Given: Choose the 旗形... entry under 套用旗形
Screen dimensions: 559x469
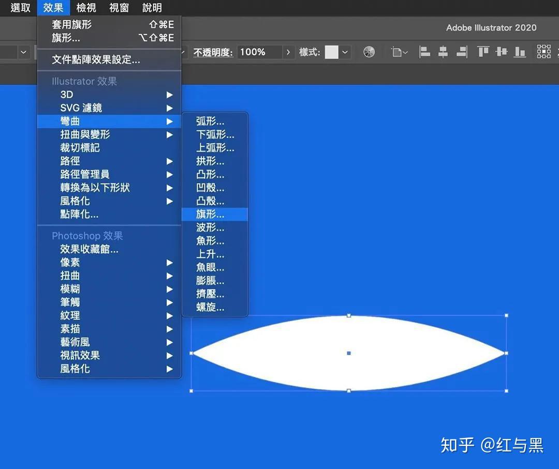Looking at the screenshot, I should [109, 38].
